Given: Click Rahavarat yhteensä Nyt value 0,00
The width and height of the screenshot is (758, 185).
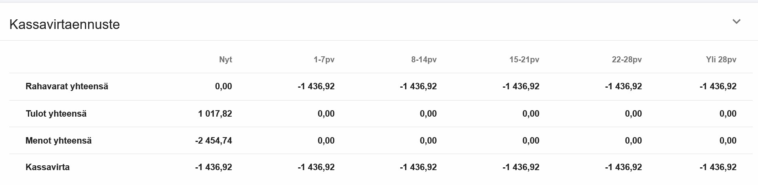Looking at the screenshot, I should [x=224, y=86].
